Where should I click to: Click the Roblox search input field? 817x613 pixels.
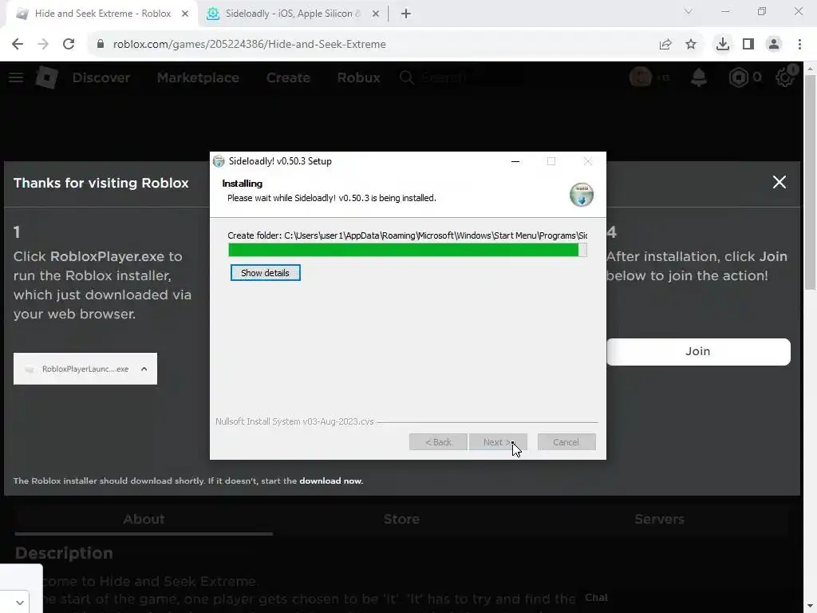click(x=469, y=77)
